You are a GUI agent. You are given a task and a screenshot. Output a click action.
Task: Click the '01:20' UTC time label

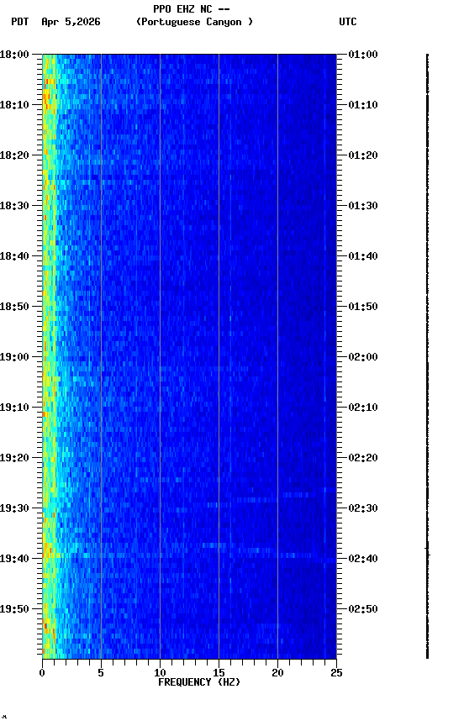tap(363, 155)
